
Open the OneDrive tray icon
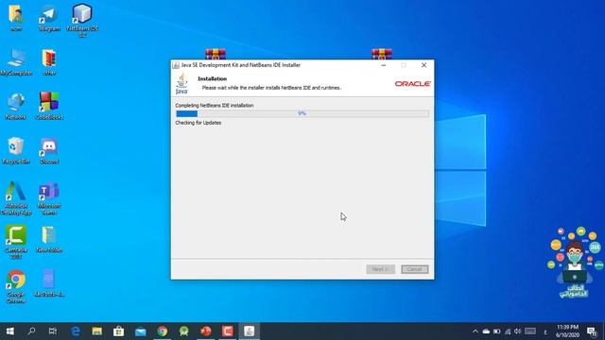tap(486, 331)
